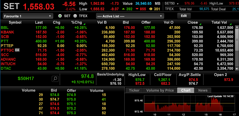Open the Active List dropdown
Viewport: 239px width, 116px height.
(x=130, y=16)
